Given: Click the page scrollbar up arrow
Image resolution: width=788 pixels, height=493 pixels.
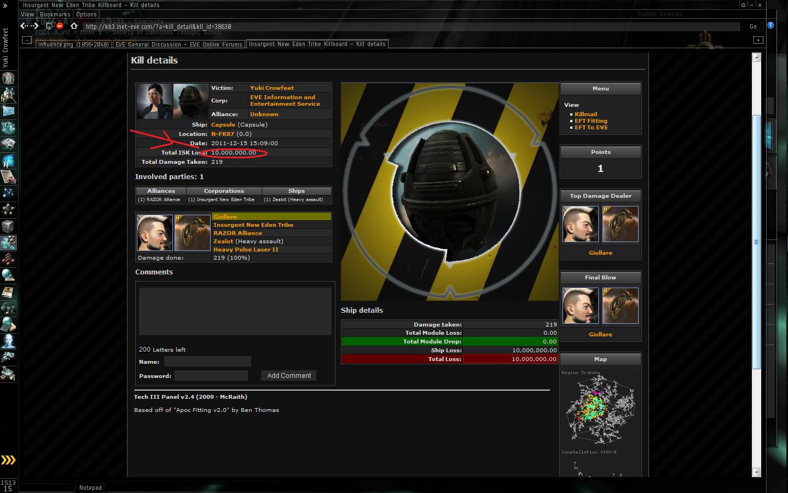Looking at the screenshot, I should [757, 58].
